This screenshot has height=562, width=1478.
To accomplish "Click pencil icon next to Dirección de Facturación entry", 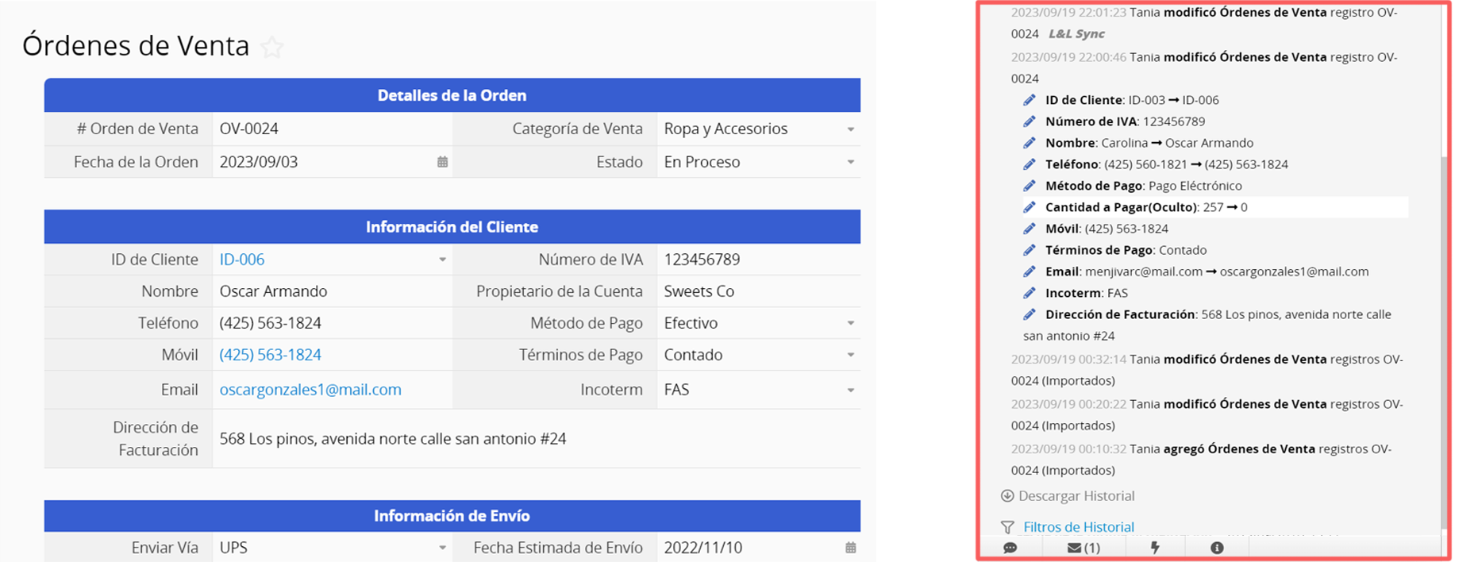I will pyautogui.click(x=1029, y=314).
